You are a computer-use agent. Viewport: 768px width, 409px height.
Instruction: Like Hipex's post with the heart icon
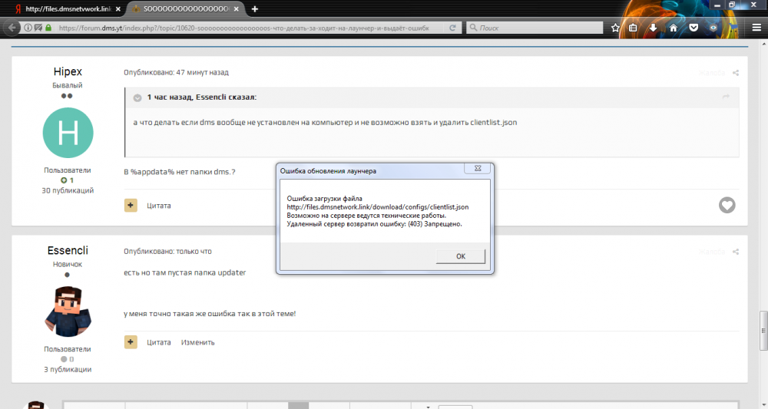tap(727, 205)
